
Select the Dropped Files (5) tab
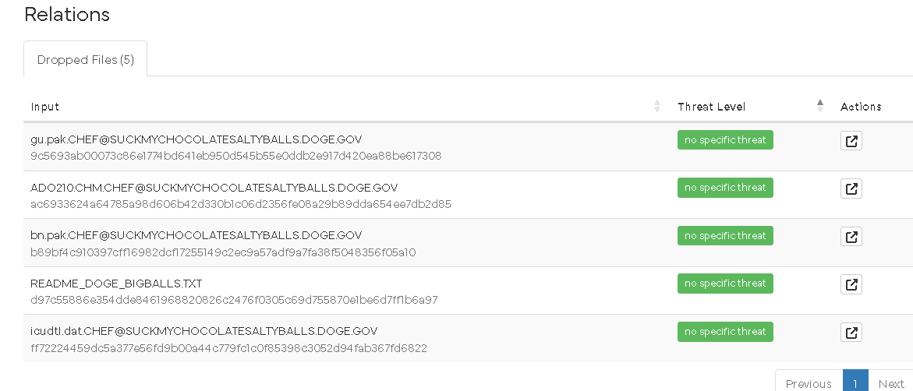(x=86, y=60)
